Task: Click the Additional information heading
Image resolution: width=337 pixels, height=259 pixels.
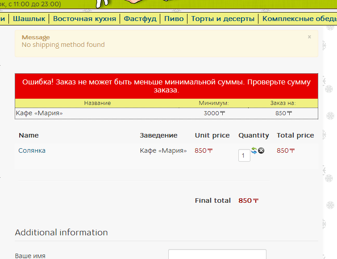Action: click(61, 232)
